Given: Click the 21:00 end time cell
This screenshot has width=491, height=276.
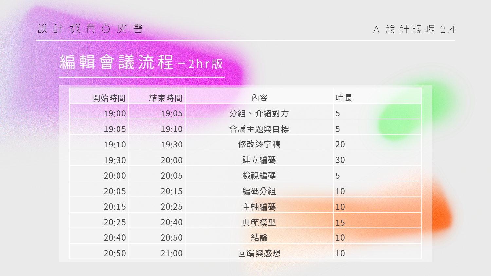Looking at the screenshot, I should 172,253.
